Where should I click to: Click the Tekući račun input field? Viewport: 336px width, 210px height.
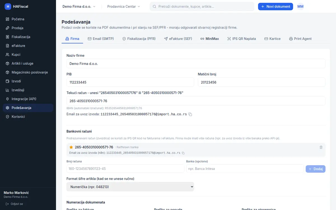[x=196, y=101]
